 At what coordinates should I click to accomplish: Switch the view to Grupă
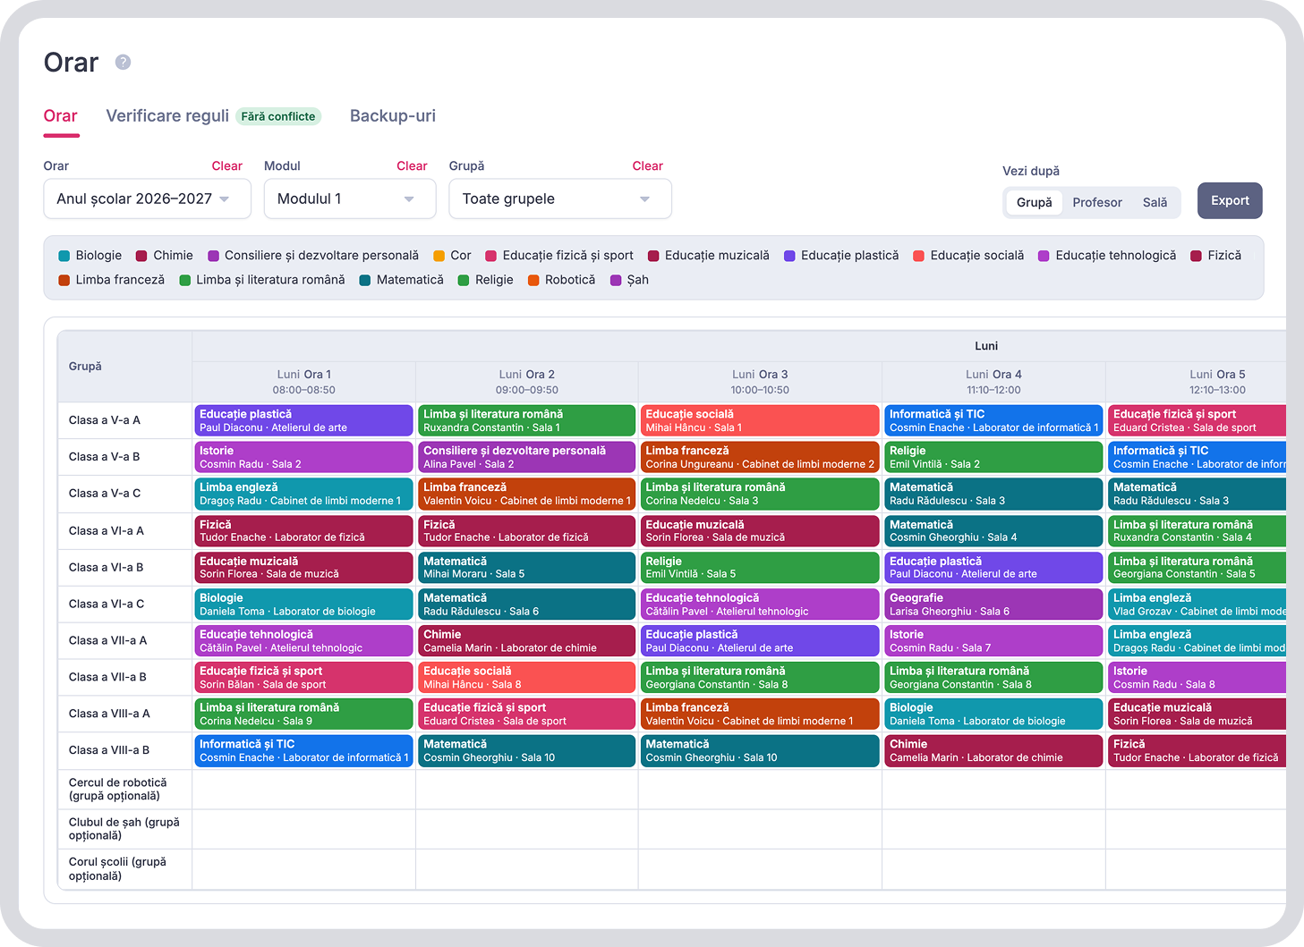[x=1035, y=202]
